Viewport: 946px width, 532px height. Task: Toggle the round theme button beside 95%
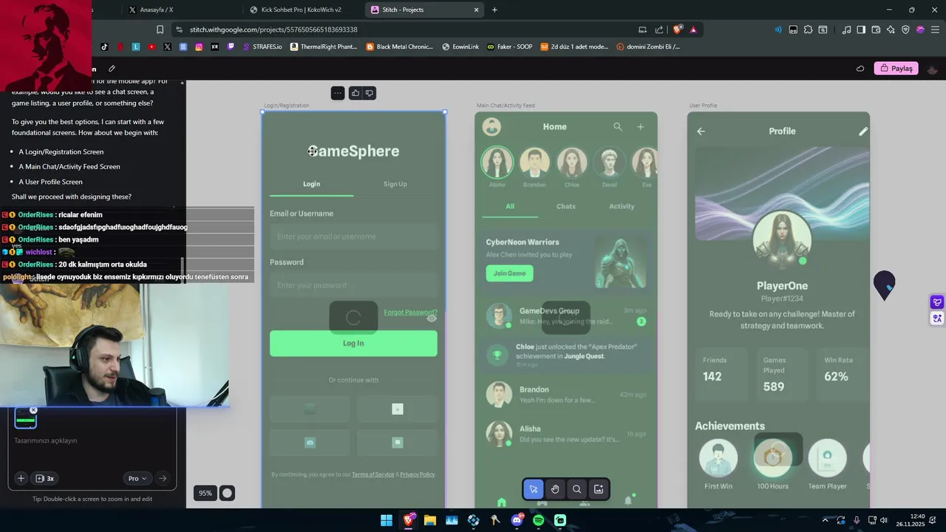(228, 493)
